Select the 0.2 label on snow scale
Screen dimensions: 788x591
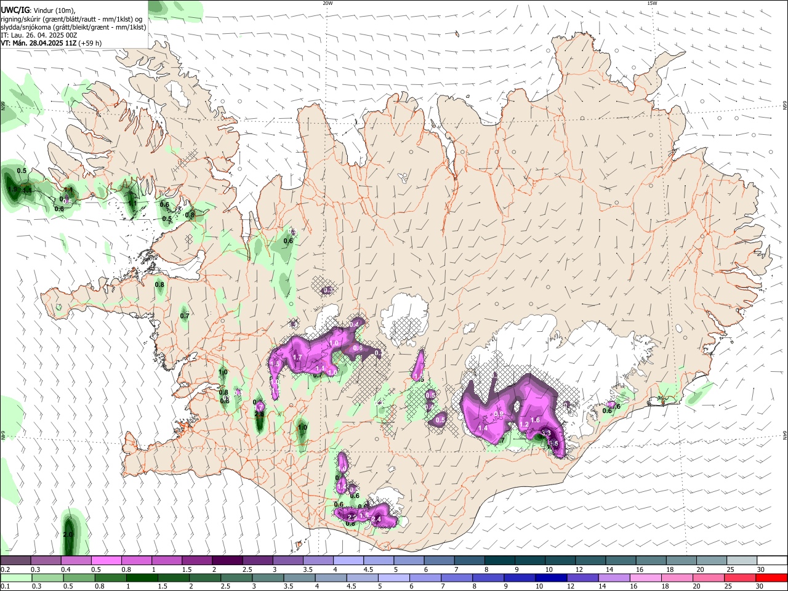click(6, 570)
